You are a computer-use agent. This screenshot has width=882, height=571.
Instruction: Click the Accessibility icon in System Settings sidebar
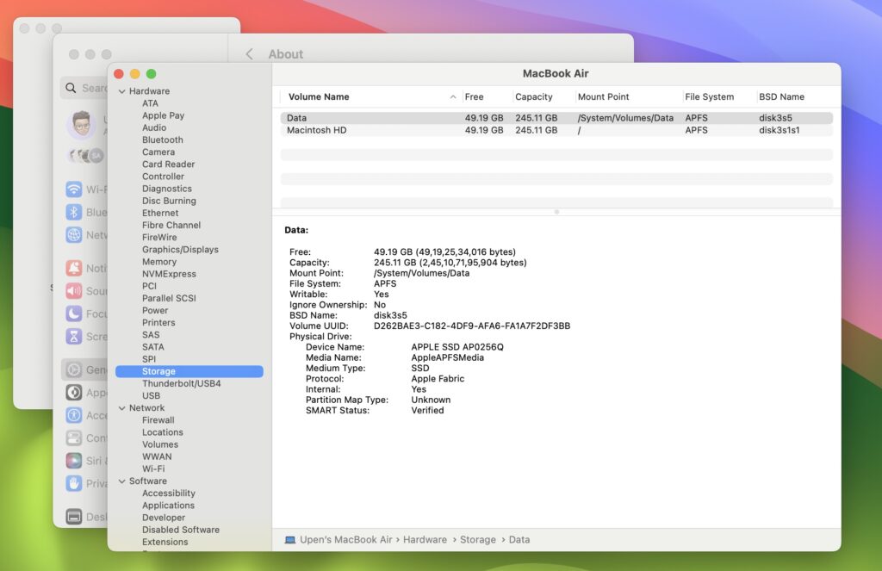click(74, 415)
